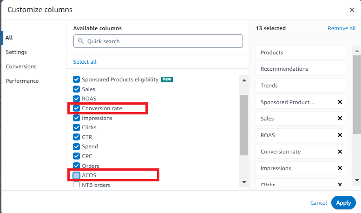Screen dimensions: 361x213
Task: Enable the ACOS column checkbox
Action: tap(77, 175)
